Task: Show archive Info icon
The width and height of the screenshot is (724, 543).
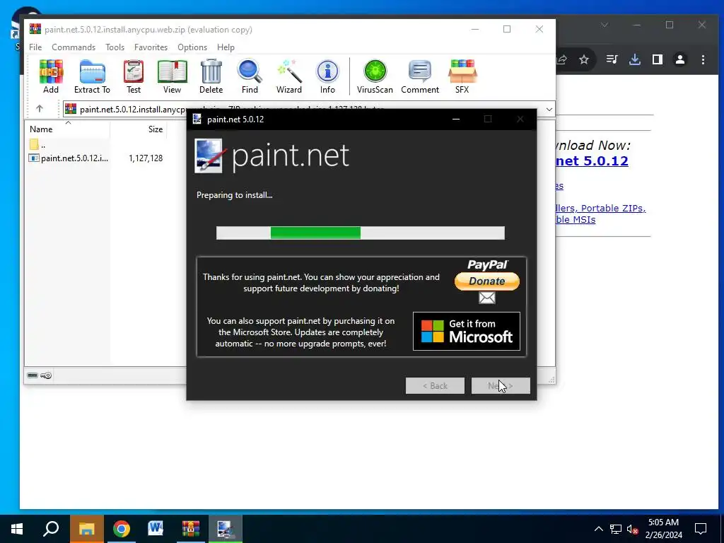Action: click(x=327, y=76)
